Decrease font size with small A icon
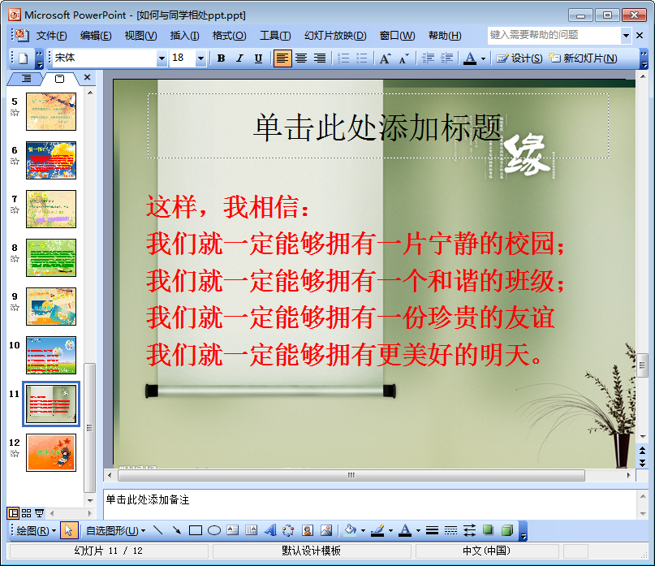 tap(403, 58)
